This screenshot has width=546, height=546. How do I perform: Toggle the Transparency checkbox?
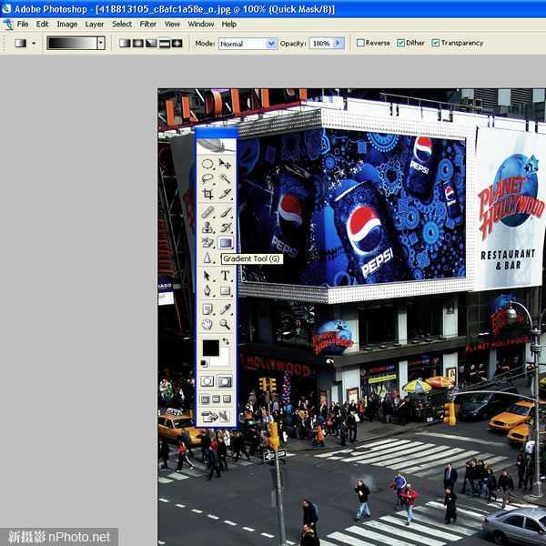point(436,43)
